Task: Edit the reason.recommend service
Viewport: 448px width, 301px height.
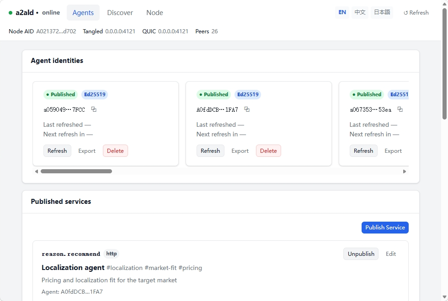Action: [390, 254]
